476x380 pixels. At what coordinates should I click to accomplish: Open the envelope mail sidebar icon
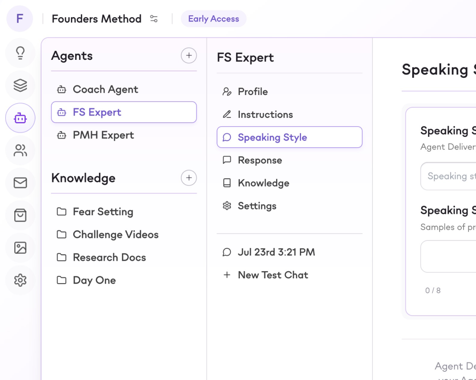[x=20, y=183]
